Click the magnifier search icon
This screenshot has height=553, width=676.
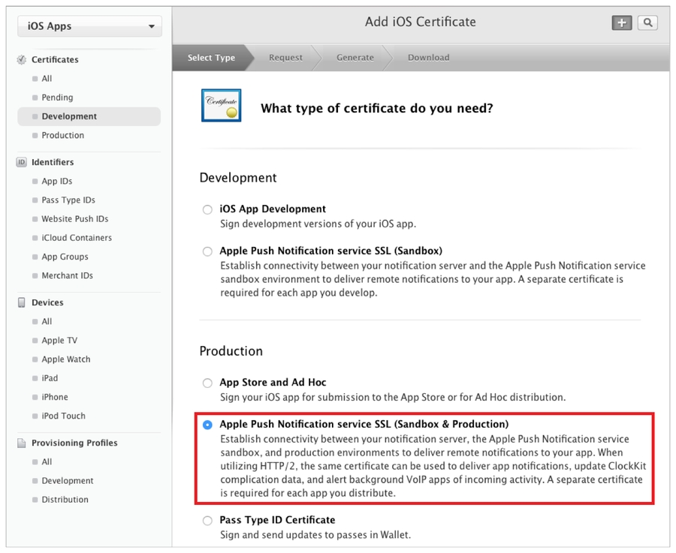(x=647, y=23)
